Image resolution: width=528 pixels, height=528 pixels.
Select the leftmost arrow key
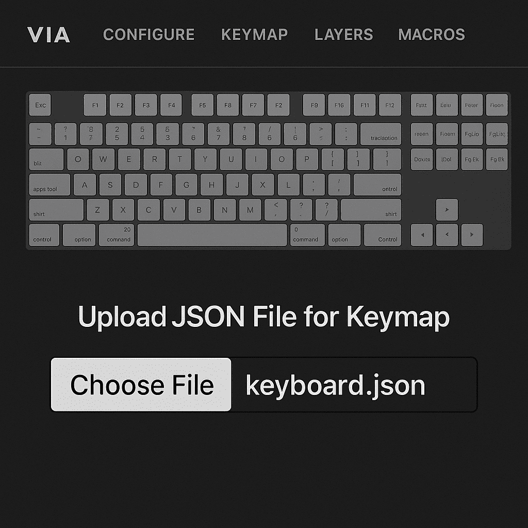click(422, 235)
